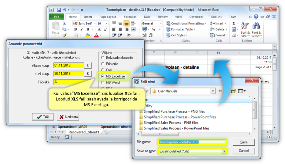The image size is (285, 165).
Task: Click the macro record icon in status bar
Action: click(67, 137)
